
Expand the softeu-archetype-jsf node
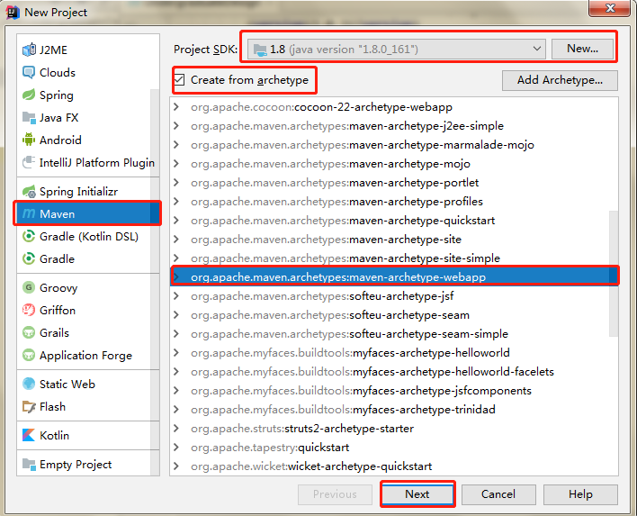click(x=176, y=296)
